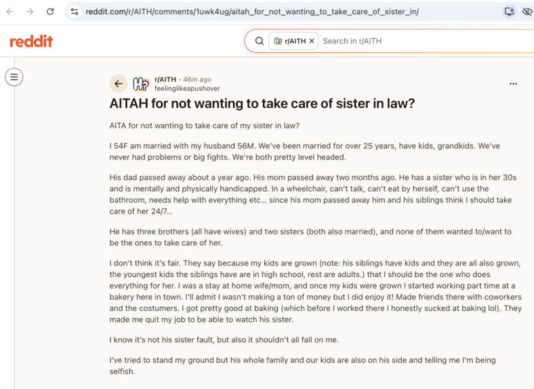Click the install app icon in address bar
The image size is (534, 389).
click(x=509, y=12)
